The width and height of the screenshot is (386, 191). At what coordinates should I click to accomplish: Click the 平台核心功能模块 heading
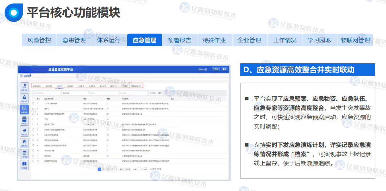coord(73,12)
